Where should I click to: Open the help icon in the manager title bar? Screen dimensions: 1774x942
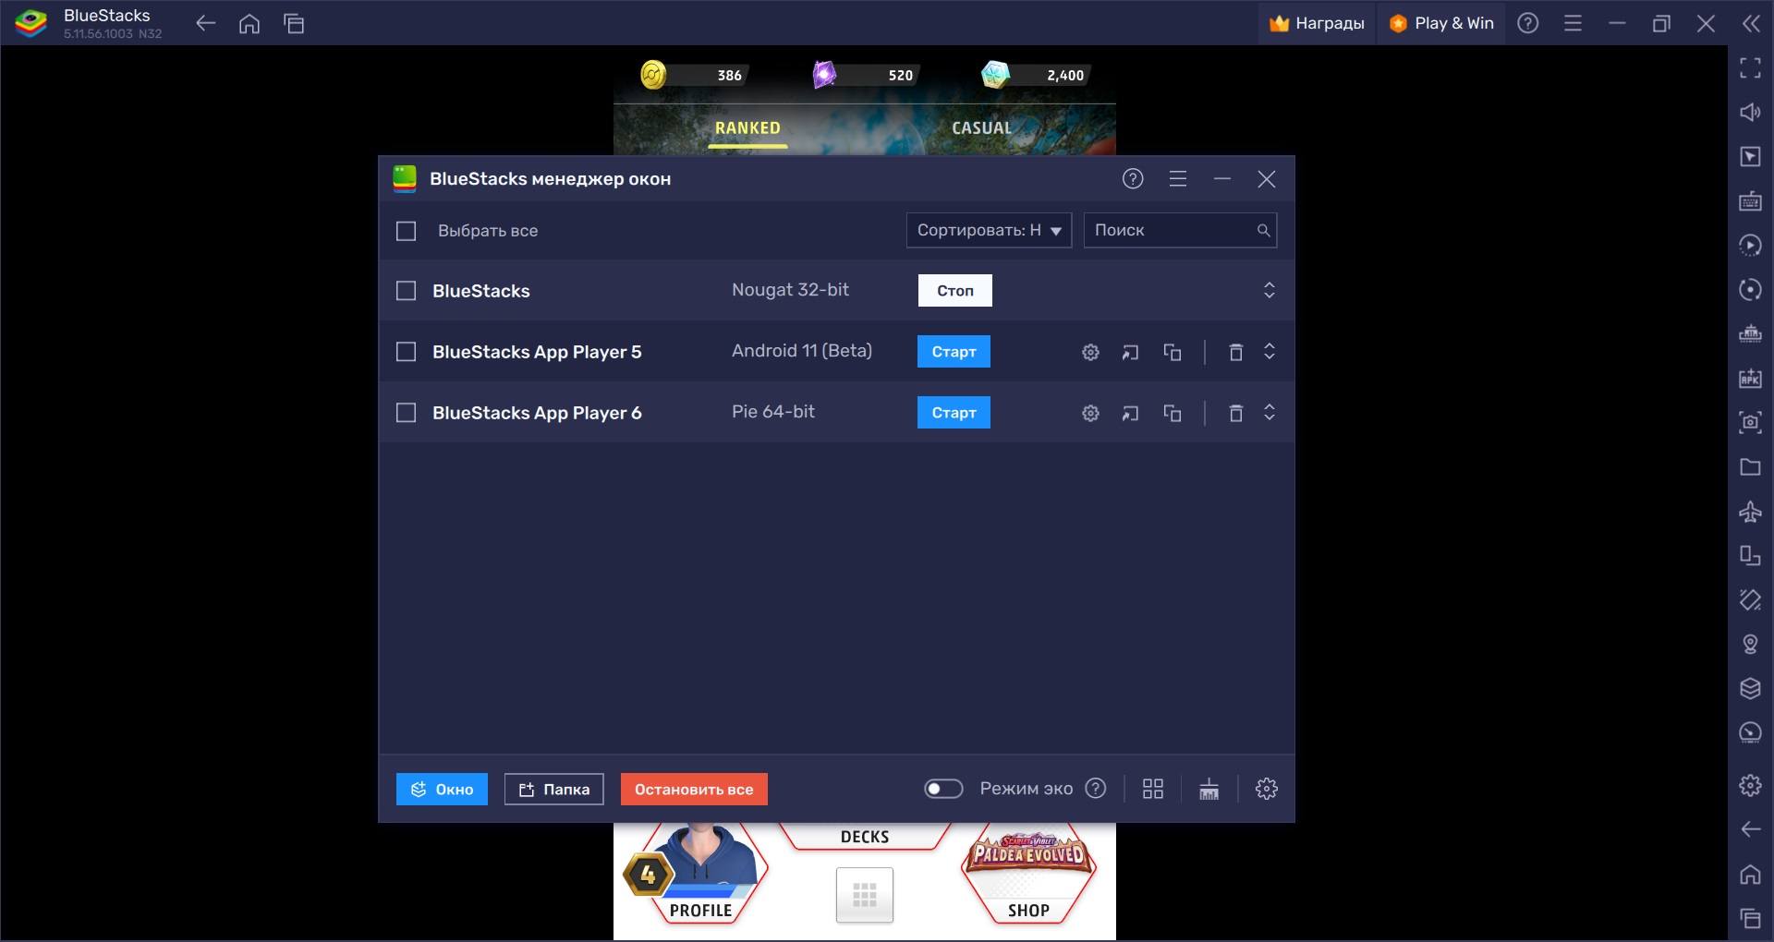click(1133, 179)
